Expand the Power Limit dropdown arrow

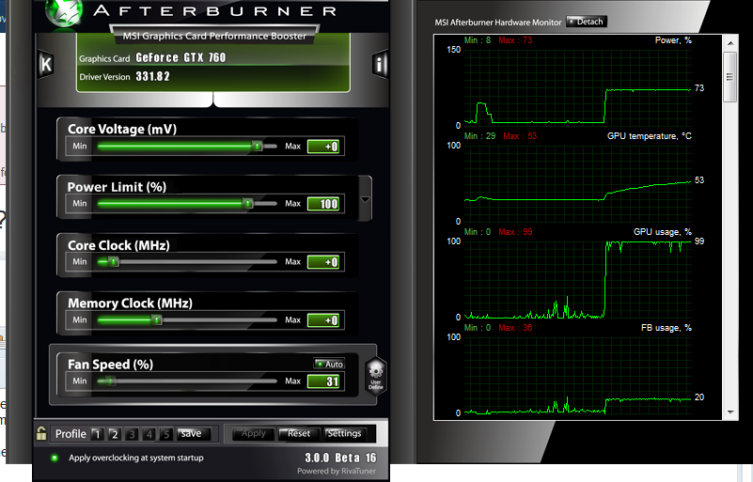[x=365, y=199]
